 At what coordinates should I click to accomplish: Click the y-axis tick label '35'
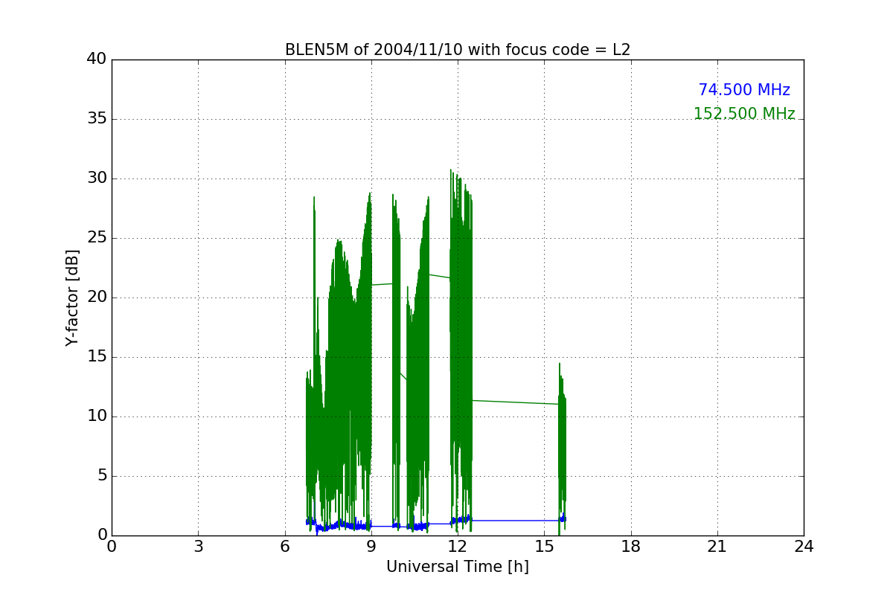pyautogui.click(x=97, y=118)
